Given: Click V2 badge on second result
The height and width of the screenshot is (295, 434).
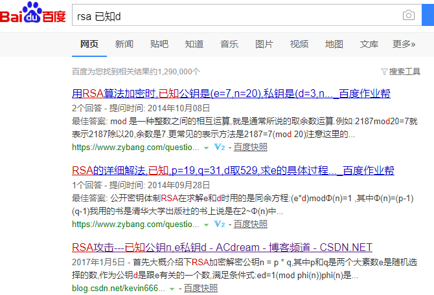Looking at the screenshot, I should 220,224.
